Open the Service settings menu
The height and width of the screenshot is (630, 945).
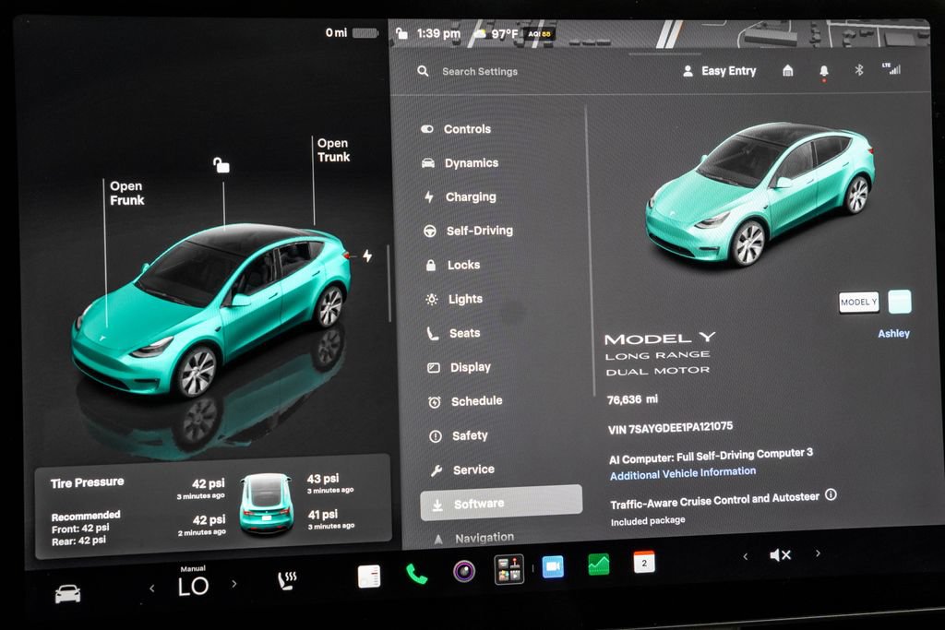point(463,470)
